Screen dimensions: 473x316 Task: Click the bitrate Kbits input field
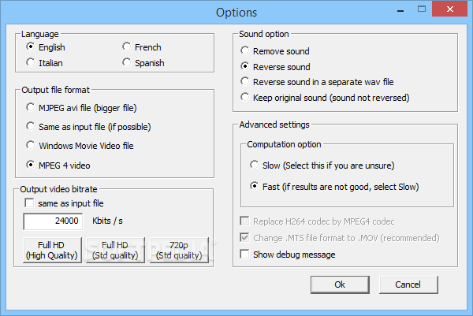pyautogui.click(x=53, y=221)
